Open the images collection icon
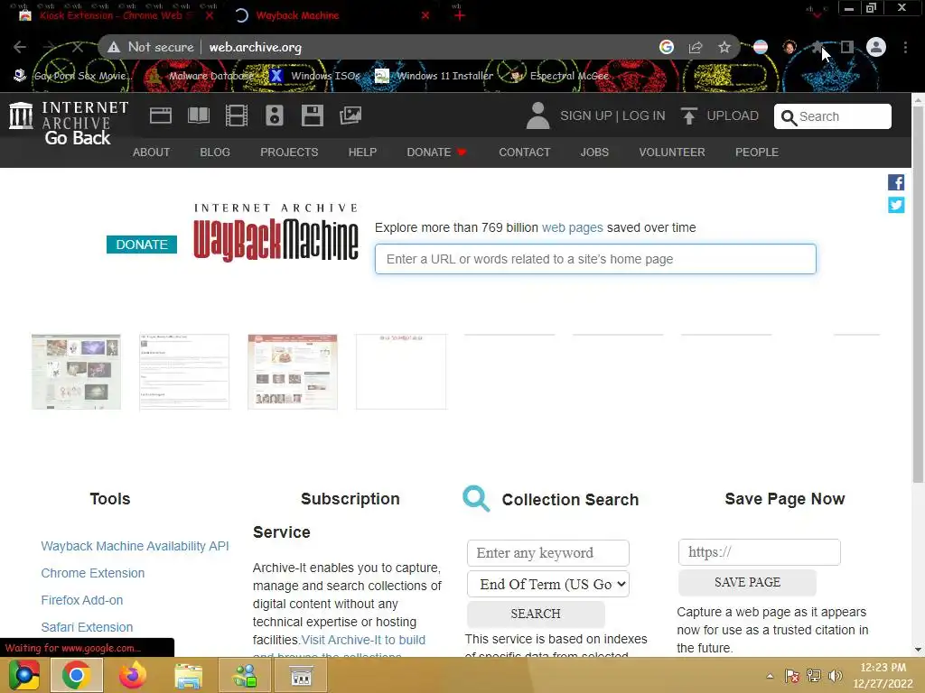Screen dimensions: 925x693 click(x=350, y=115)
